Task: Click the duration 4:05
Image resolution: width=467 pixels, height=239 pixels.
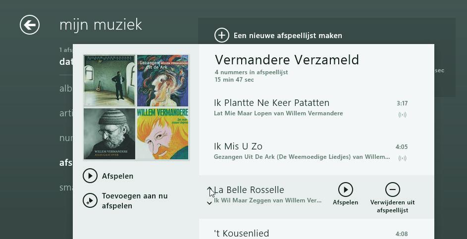Action: tap(402, 147)
